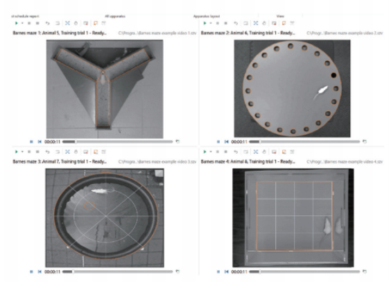This screenshot has width=389, height=282.
Task: Open the Apparatus layout ribbon group
Action: point(207,16)
